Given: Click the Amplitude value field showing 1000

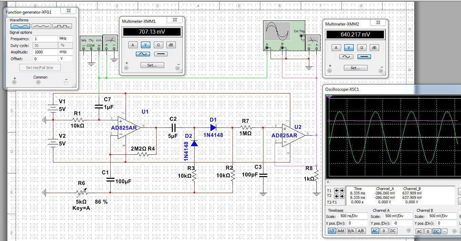Looking at the screenshot, I should [45, 52].
